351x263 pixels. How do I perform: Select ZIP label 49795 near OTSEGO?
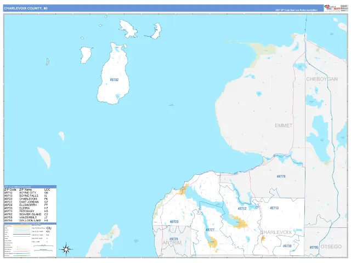click(314, 248)
